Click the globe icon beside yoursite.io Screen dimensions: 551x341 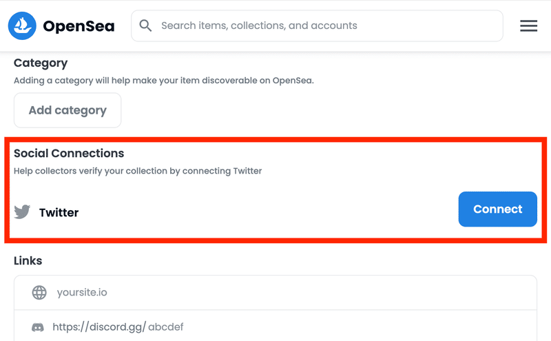pyautogui.click(x=39, y=292)
